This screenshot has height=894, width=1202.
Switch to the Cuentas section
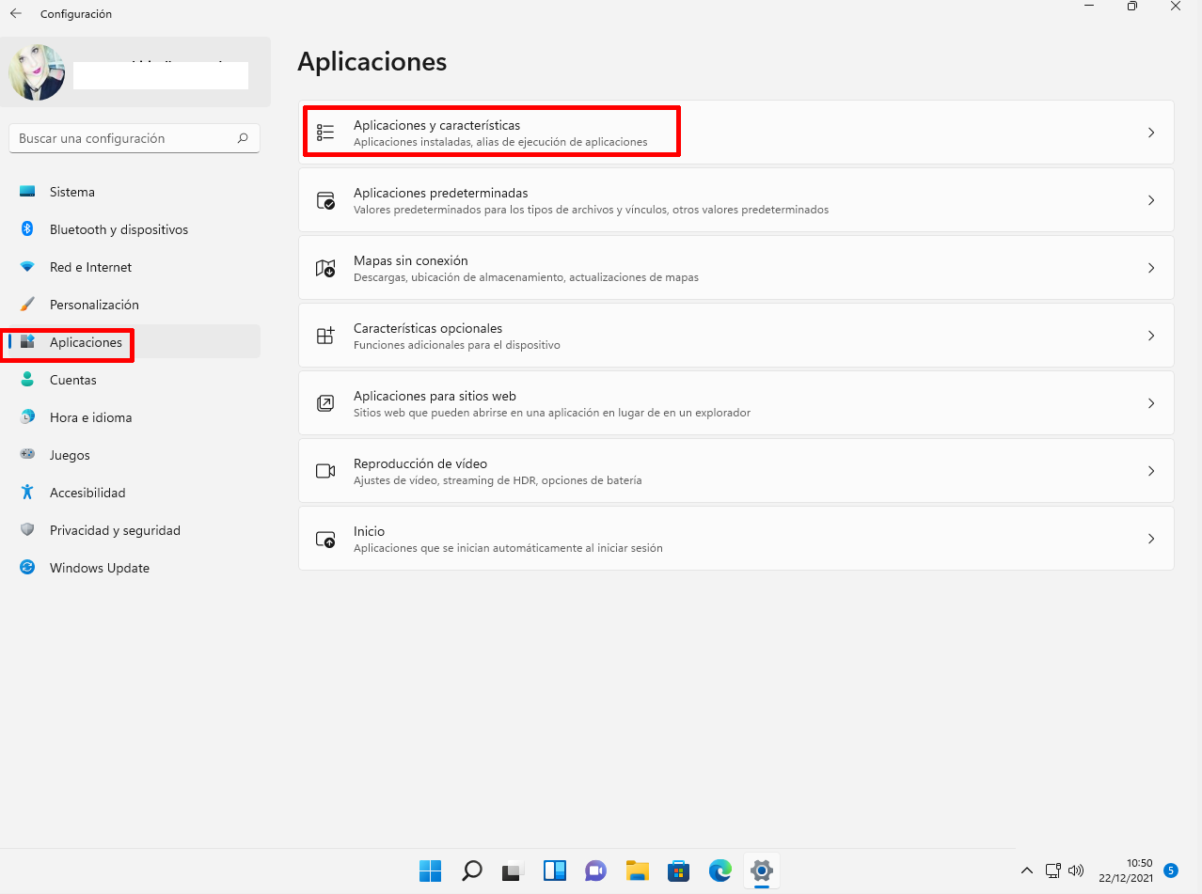tap(72, 379)
